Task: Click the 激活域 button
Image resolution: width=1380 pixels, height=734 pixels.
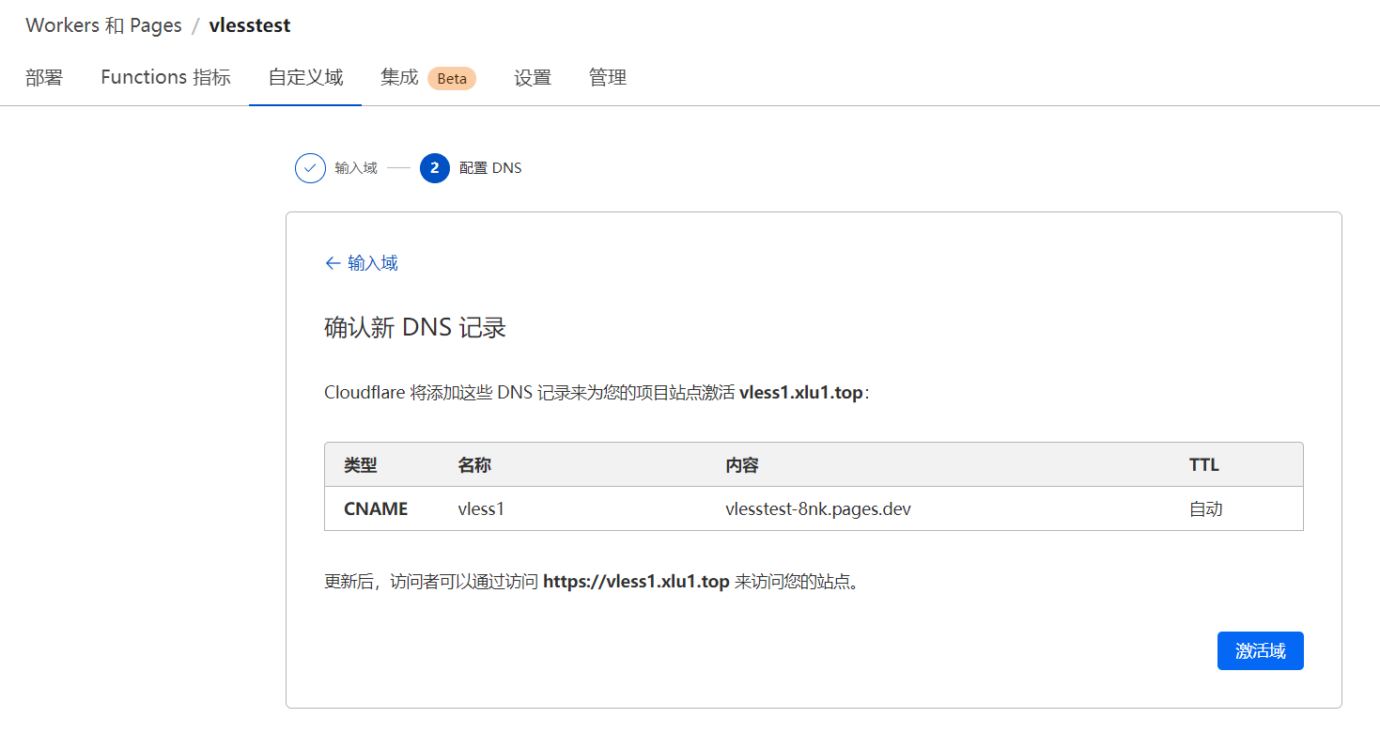Action: [1260, 650]
